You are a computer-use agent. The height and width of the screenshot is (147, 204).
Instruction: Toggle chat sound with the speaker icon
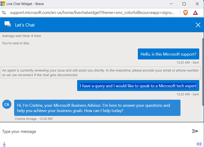tap(199, 144)
